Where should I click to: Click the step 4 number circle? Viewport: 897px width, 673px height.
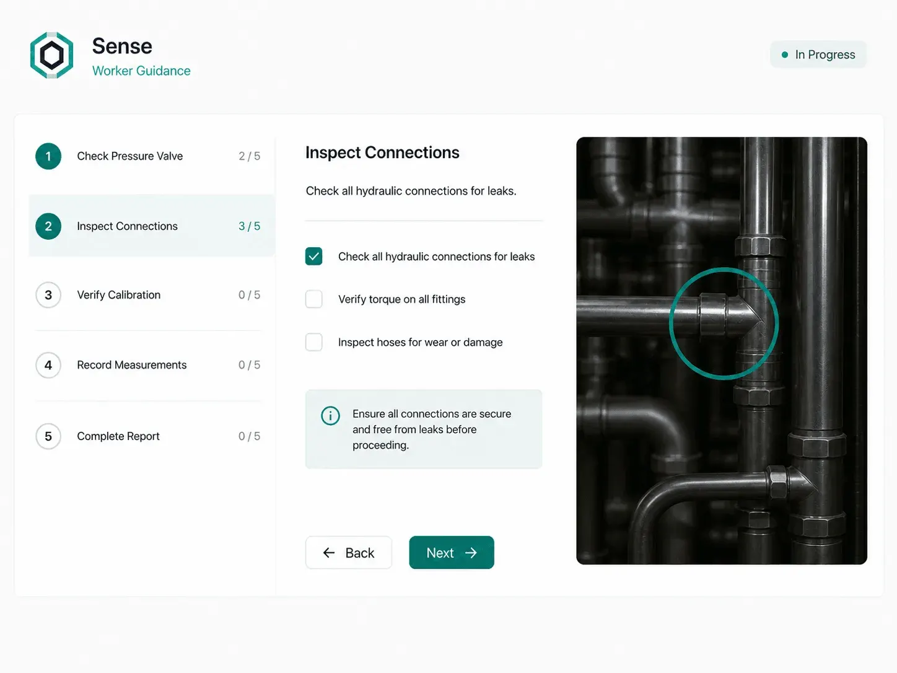coord(48,365)
